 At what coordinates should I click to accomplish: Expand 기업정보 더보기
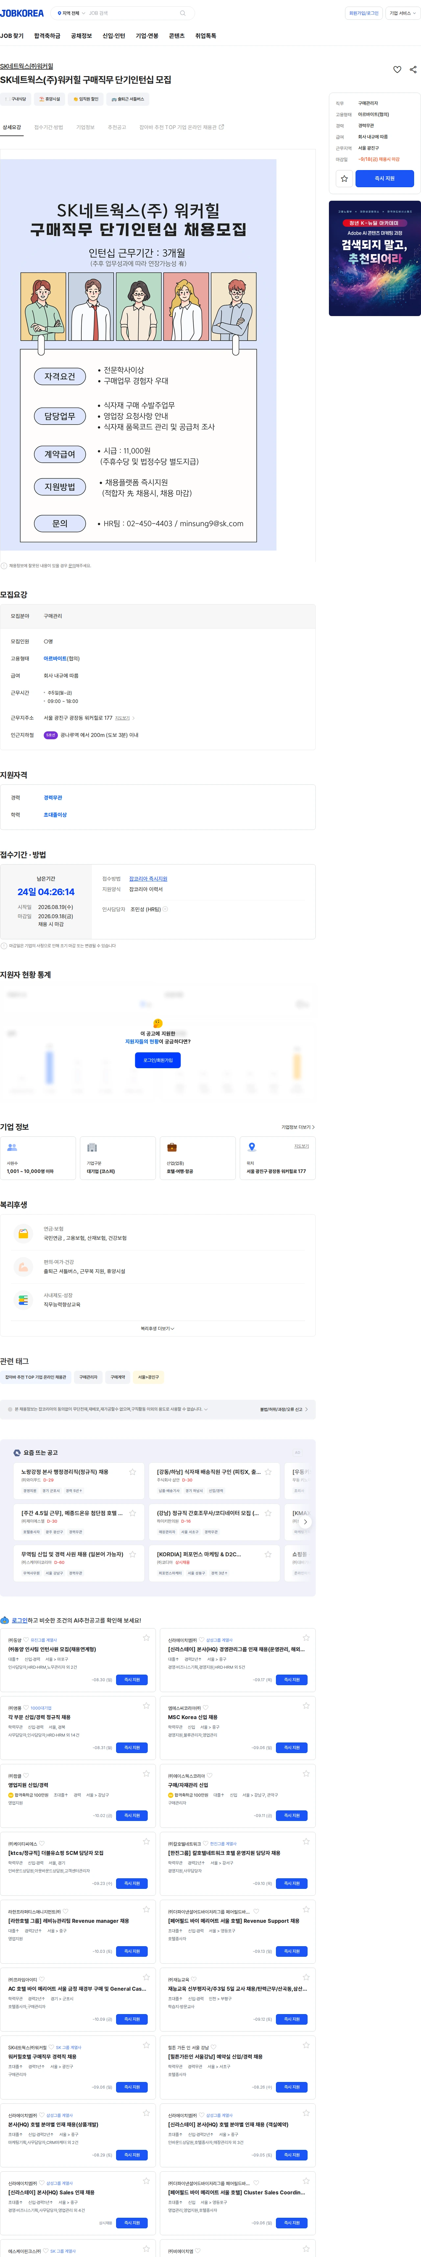[298, 1127]
